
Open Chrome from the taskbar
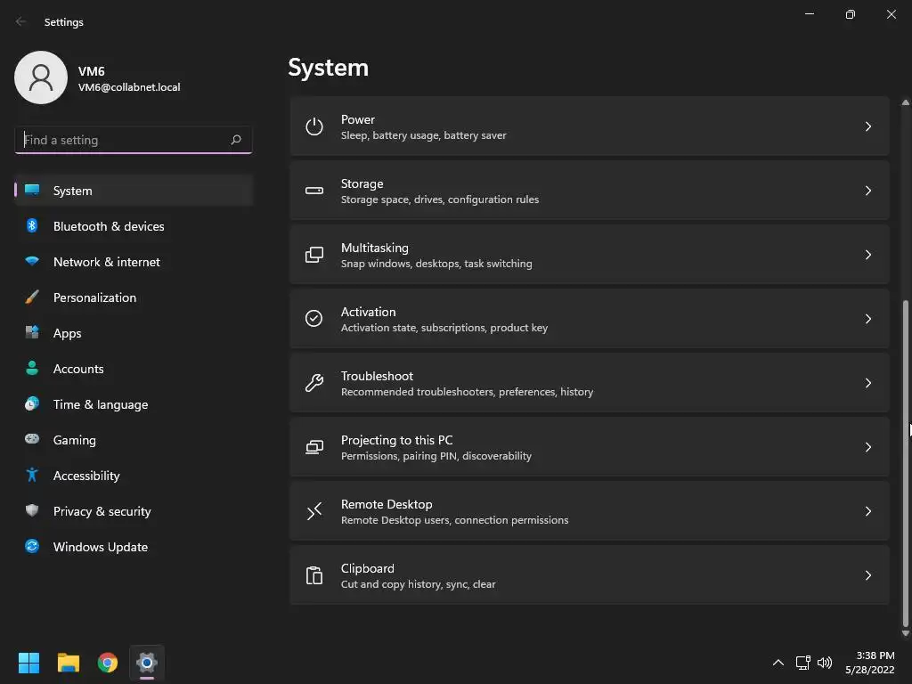(108, 663)
